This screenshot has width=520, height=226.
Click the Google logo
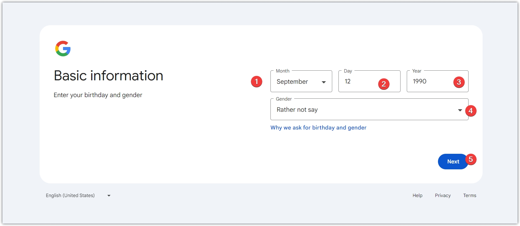(63, 49)
